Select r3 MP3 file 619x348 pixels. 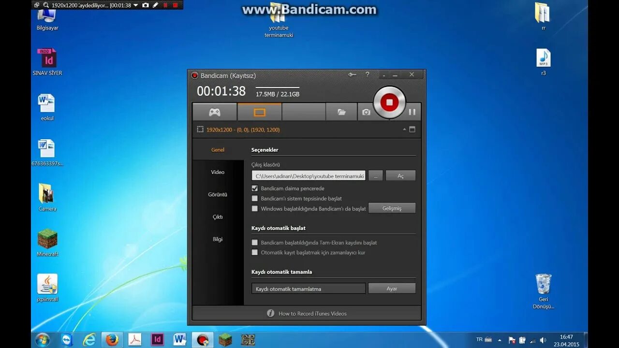coord(543,62)
